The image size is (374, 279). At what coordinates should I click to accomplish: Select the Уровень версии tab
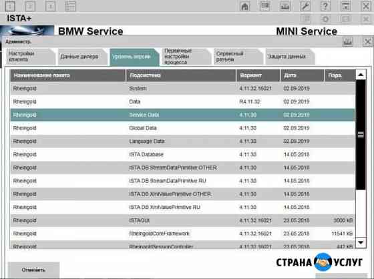click(134, 57)
